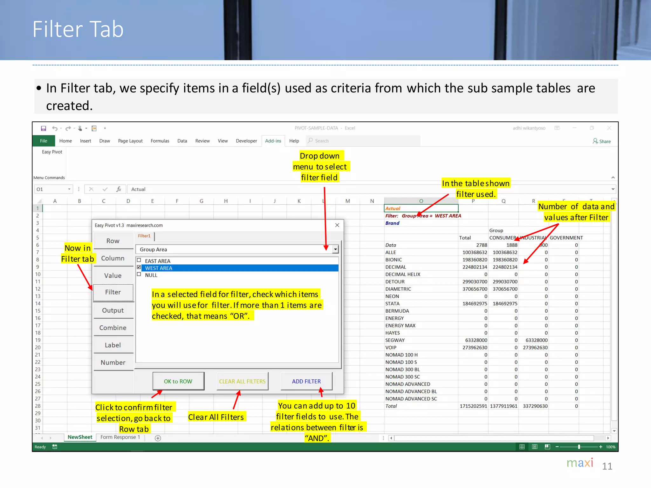Collapse the ribbon with the chevron

[613, 178]
